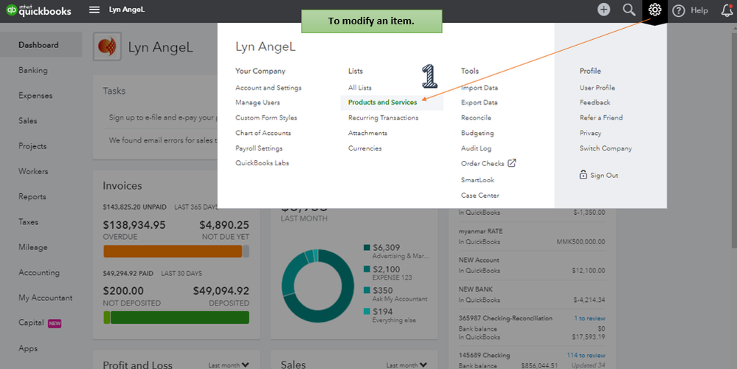Open Chart of Accounts
Image resolution: width=737 pixels, height=369 pixels.
tap(263, 133)
